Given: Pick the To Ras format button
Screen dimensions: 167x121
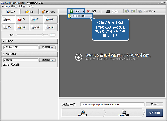Looking at the screenshot, I should tap(51, 27).
